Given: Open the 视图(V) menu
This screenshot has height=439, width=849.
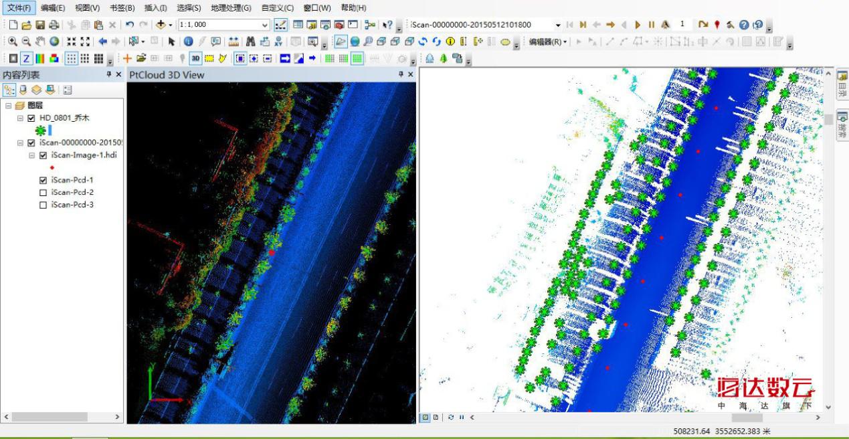Looking at the screenshot, I should click(87, 8).
